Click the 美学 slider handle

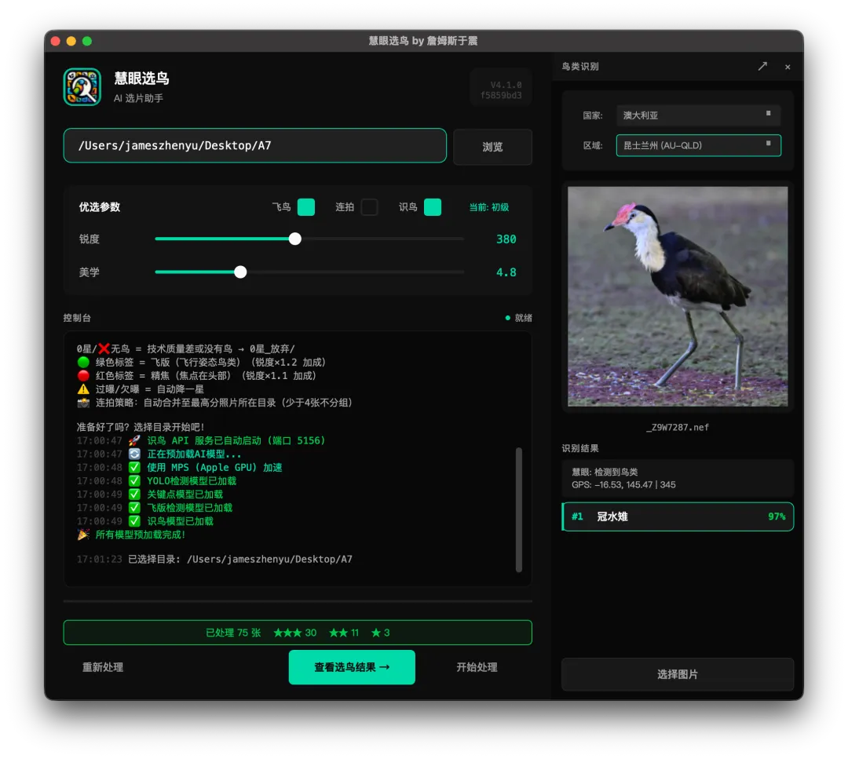pyautogui.click(x=241, y=272)
